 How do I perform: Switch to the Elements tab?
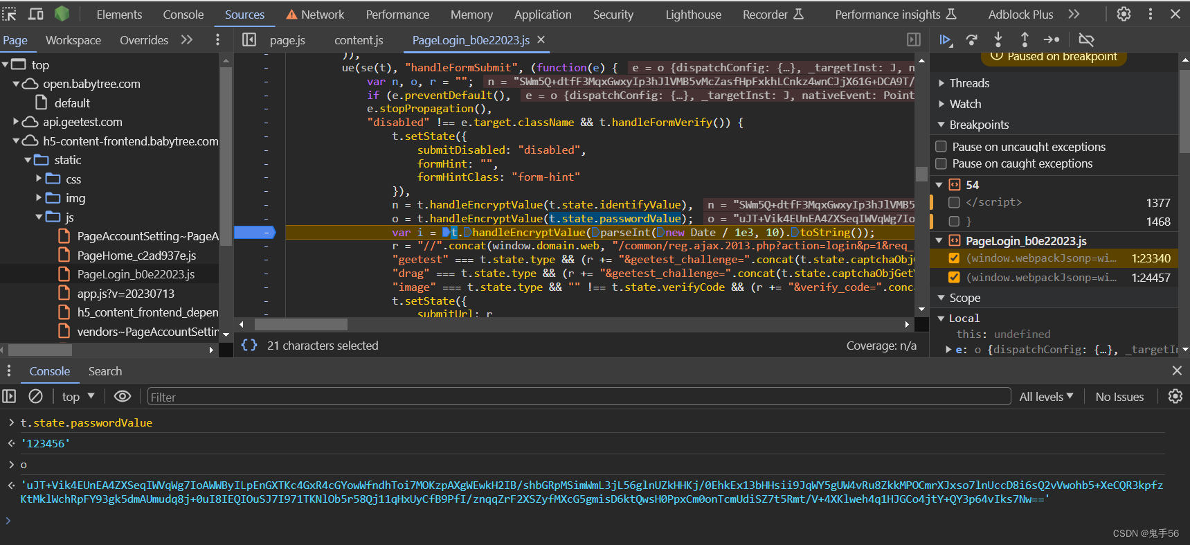tap(119, 15)
